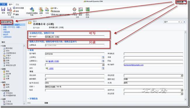Click the 人民币 currency link
This screenshot has width=190, height=108.
(51, 68)
